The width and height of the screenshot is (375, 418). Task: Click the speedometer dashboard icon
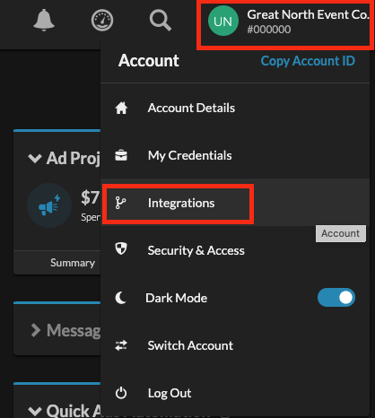click(102, 21)
